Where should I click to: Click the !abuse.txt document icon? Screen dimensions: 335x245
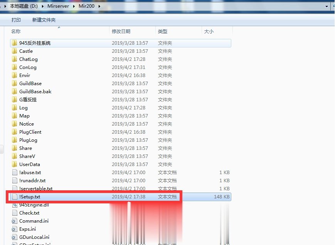tap(15, 173)
